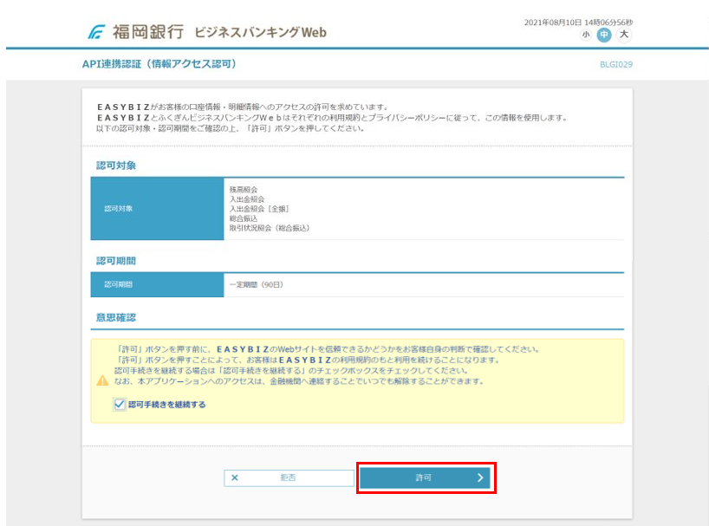Click the Fukuoka Bank logo icon
This screenshot has height=526, width=709.
click(96, 33)
